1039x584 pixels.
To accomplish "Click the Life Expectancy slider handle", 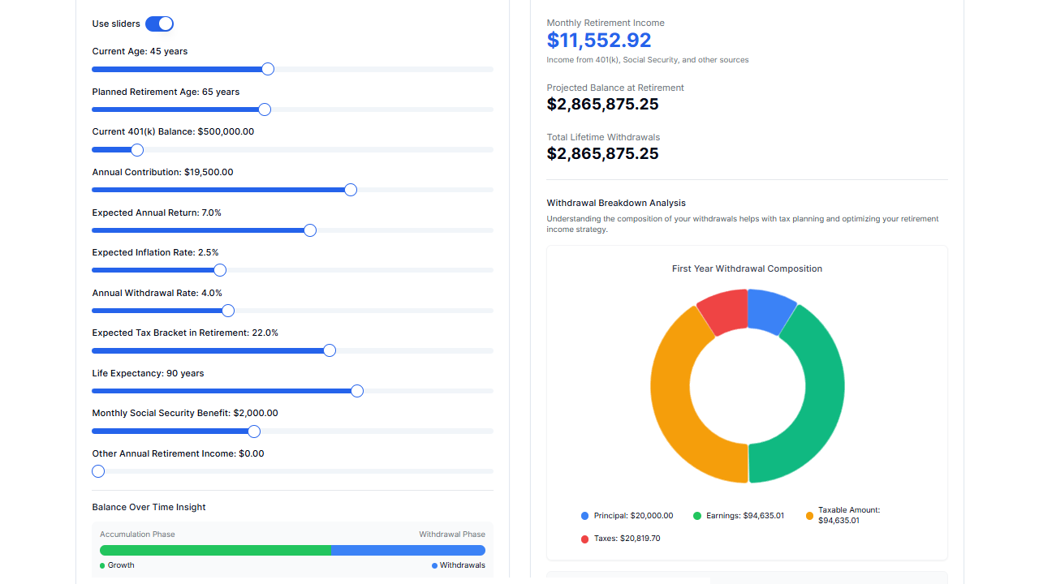I will [x=356, y=391].
